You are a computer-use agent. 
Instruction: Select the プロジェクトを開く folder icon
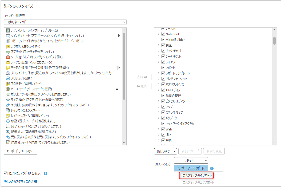[x=8, y=78]
